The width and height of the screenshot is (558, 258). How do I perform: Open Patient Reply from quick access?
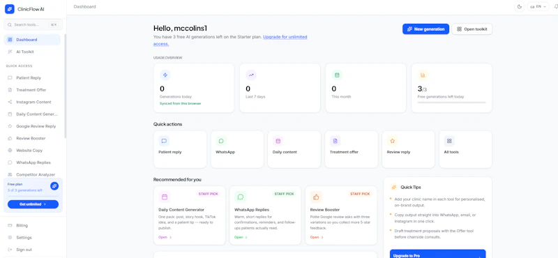pyautogui.click(x=32, y=77)
